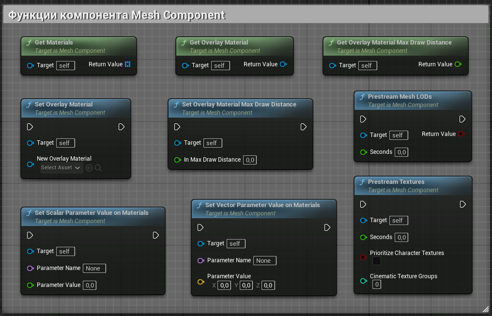Select the Get Overlay Material node header
The width and height of the screenshot is (492, 316).
[234, 46]
